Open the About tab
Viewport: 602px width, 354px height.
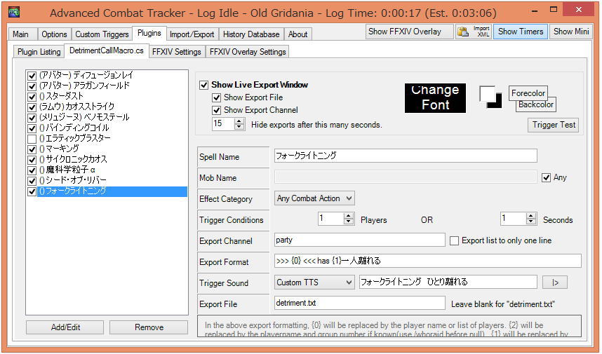[x=298, y=34]
